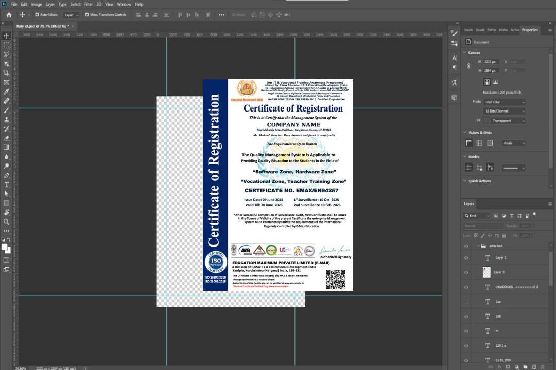Click the foreground color swatch

click(x=4, y=247)
